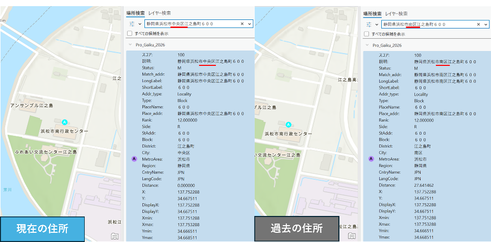The width and height of the screenshot is (491, 242).
Task: Select purple A result badge in right panel
Action: (x=371, y=159)
